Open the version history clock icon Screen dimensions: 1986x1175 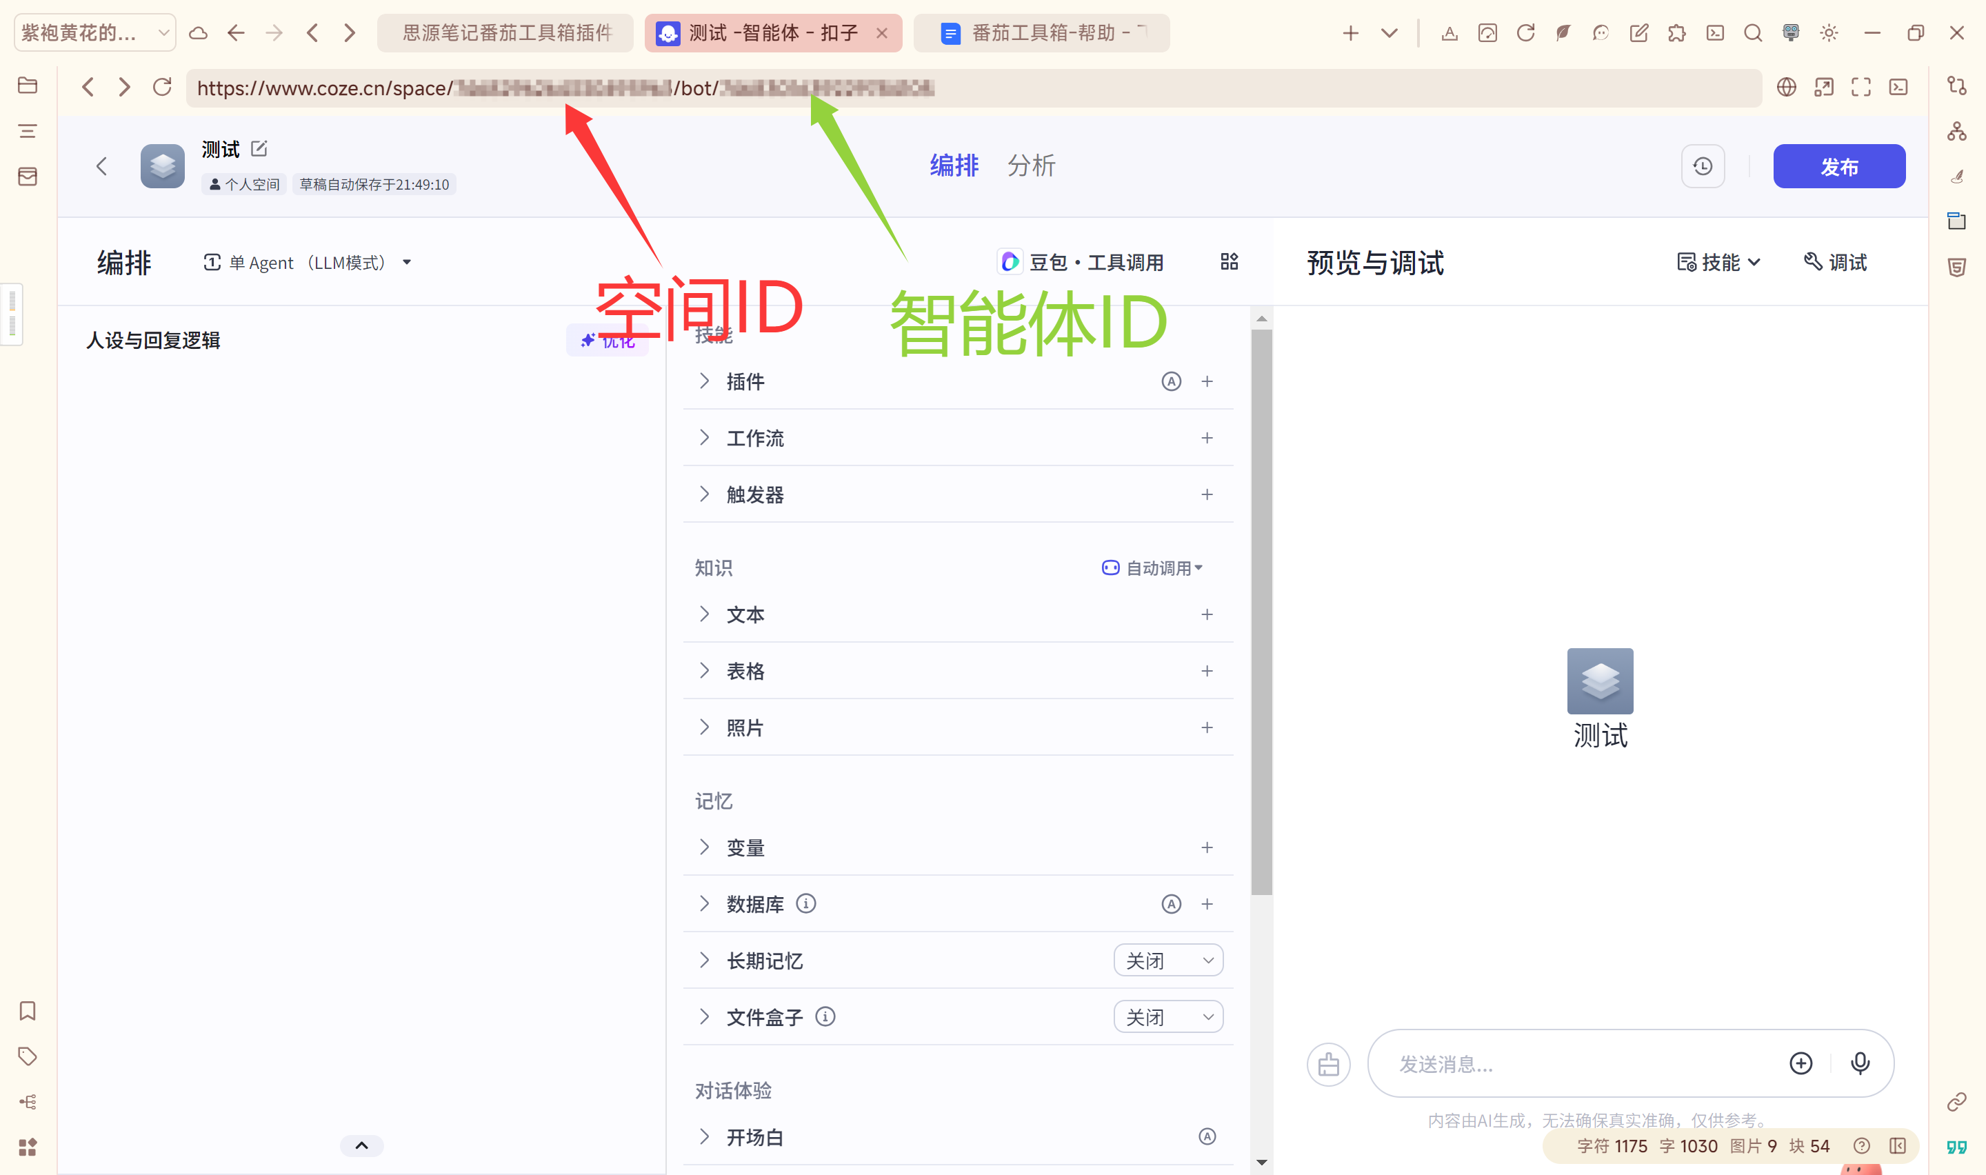pyautogui.click(x=1703, y=166)
